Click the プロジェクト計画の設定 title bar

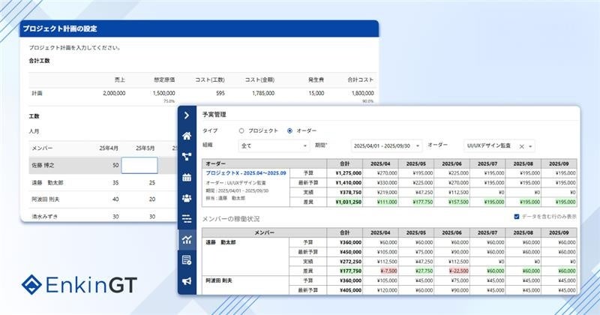coord(199,28)
